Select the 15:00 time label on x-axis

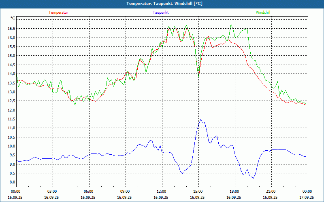(198, 191)
